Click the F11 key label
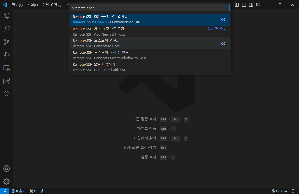 (x=163, y=148)
